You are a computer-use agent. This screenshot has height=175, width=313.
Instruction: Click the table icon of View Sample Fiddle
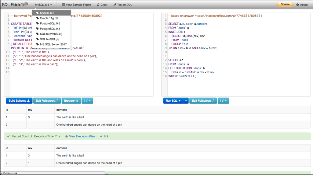pyautogui.click(x=64, y=5)
